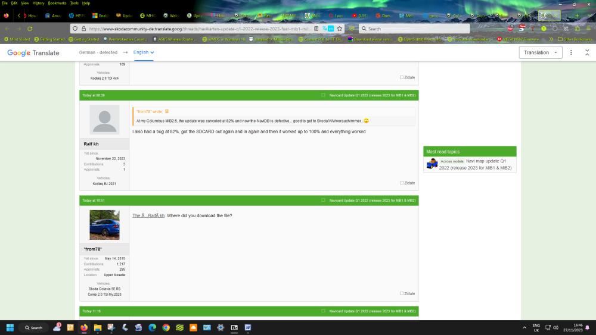The width and height of the screenshot is (596, 335).
Task: Show more bookmarks with the overflow chevron
Action: [x=551, y=39]
